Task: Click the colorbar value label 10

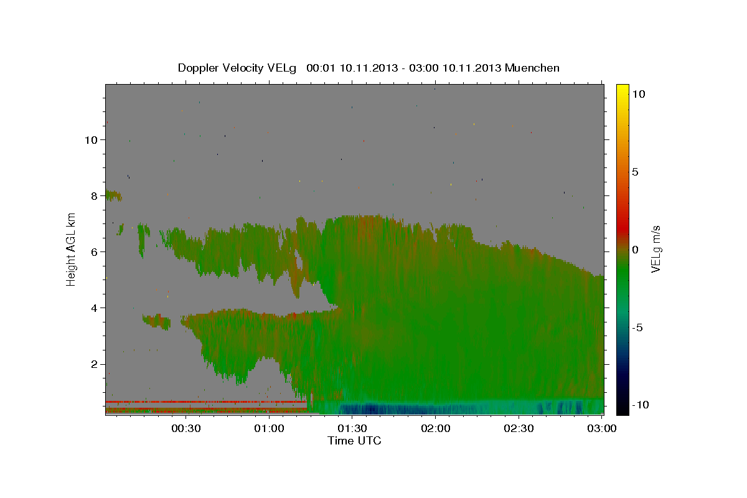Action: [x=638, y=93]
